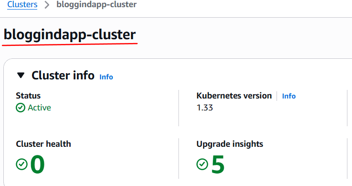Click the Upgrade insights label
Viewport: 352px width, 186px height.
click(x=230, y=144)
